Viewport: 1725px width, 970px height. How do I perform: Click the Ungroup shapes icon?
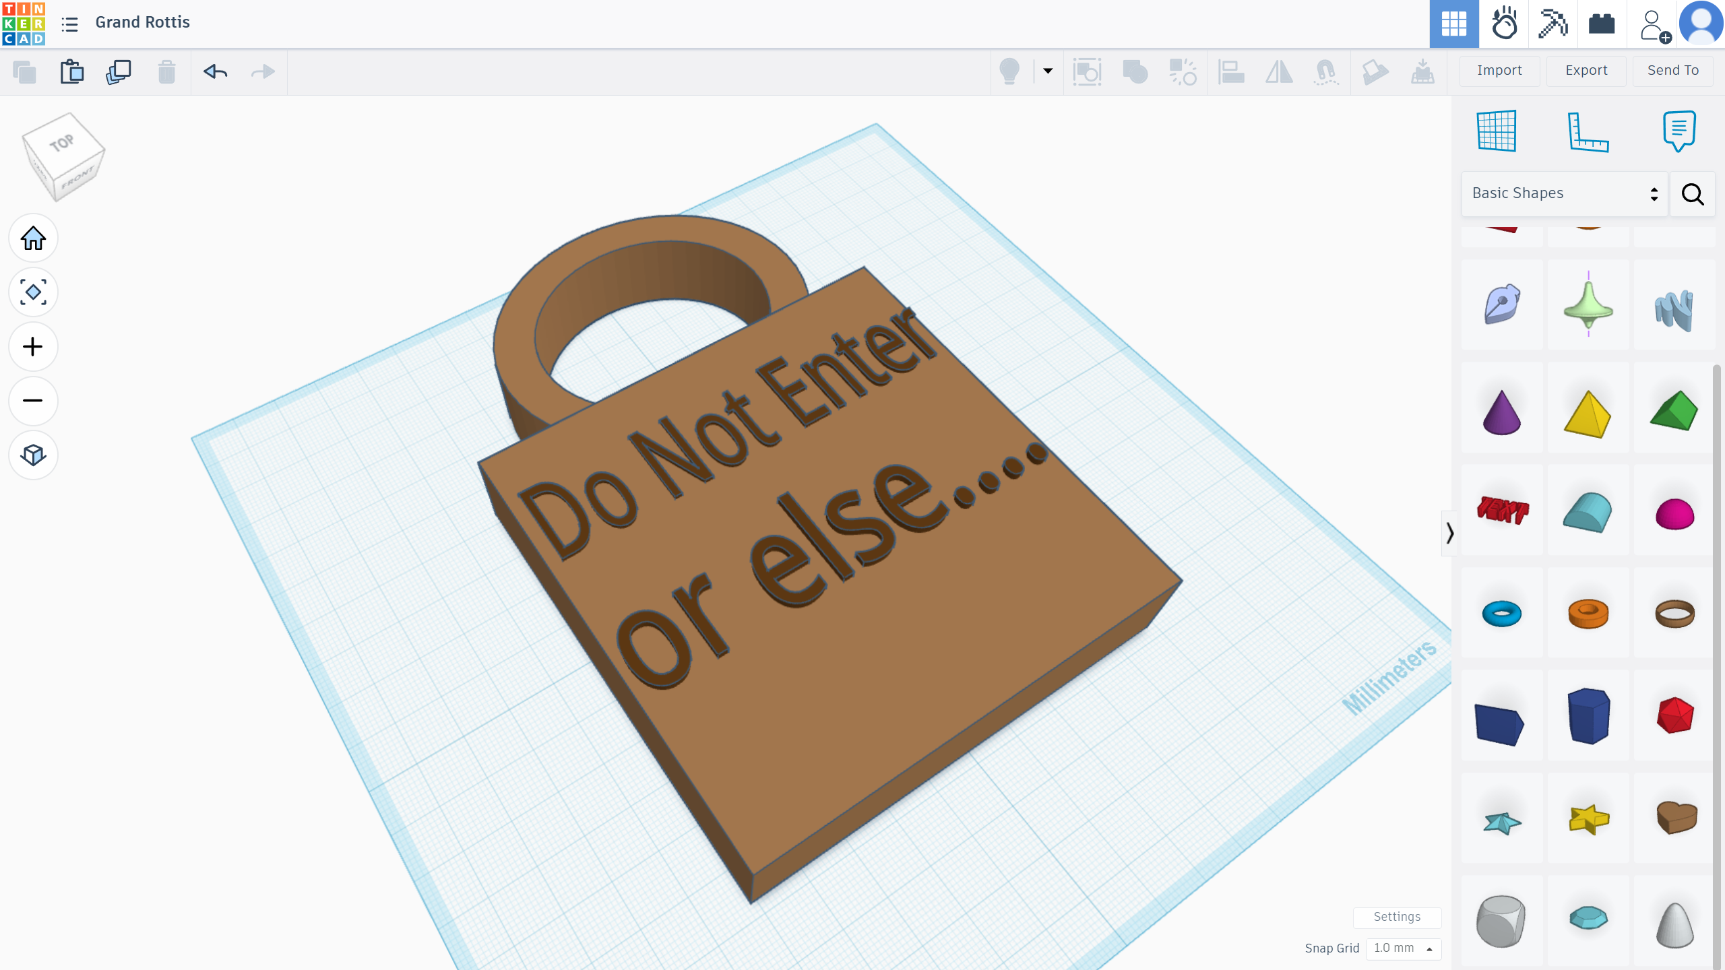tap(1183, 71)
